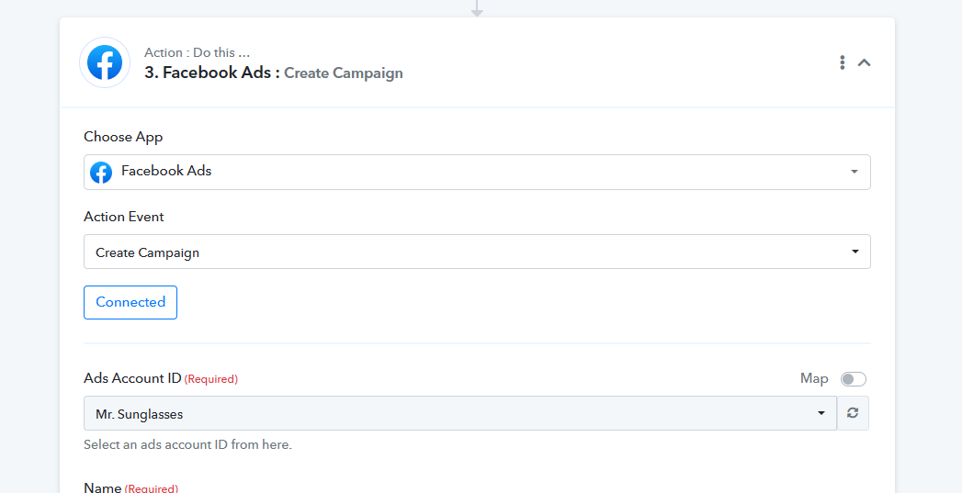The width and height of the screenshot is (962, 493).
Task: Refresh the Ads Account ID list
Action: click(853, 413)
